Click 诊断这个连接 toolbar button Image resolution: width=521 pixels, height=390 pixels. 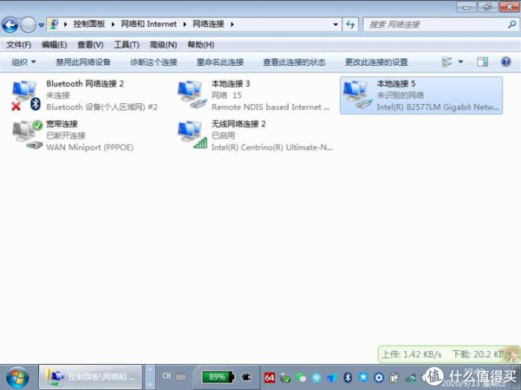click(153, 62)
